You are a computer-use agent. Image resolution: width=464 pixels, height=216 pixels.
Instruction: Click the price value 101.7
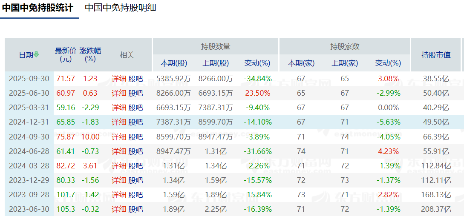pyautogui.click(x=65, y=195)
